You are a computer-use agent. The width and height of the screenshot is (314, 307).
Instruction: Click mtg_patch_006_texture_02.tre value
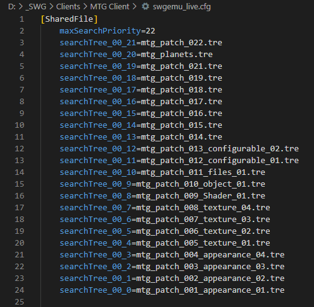tap(203, 231)
